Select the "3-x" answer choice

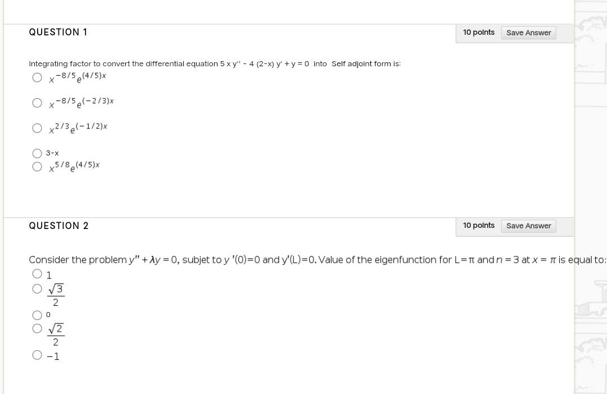point(37,153)
